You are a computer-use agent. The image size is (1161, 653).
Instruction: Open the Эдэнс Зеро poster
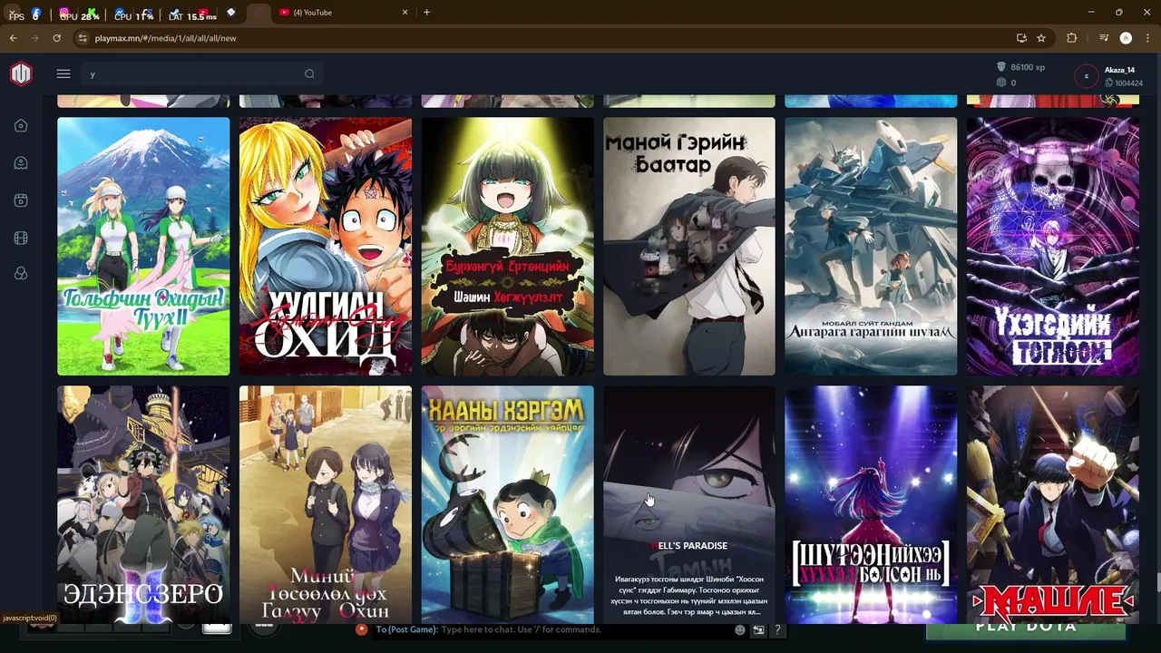click(x=143, y=504)
